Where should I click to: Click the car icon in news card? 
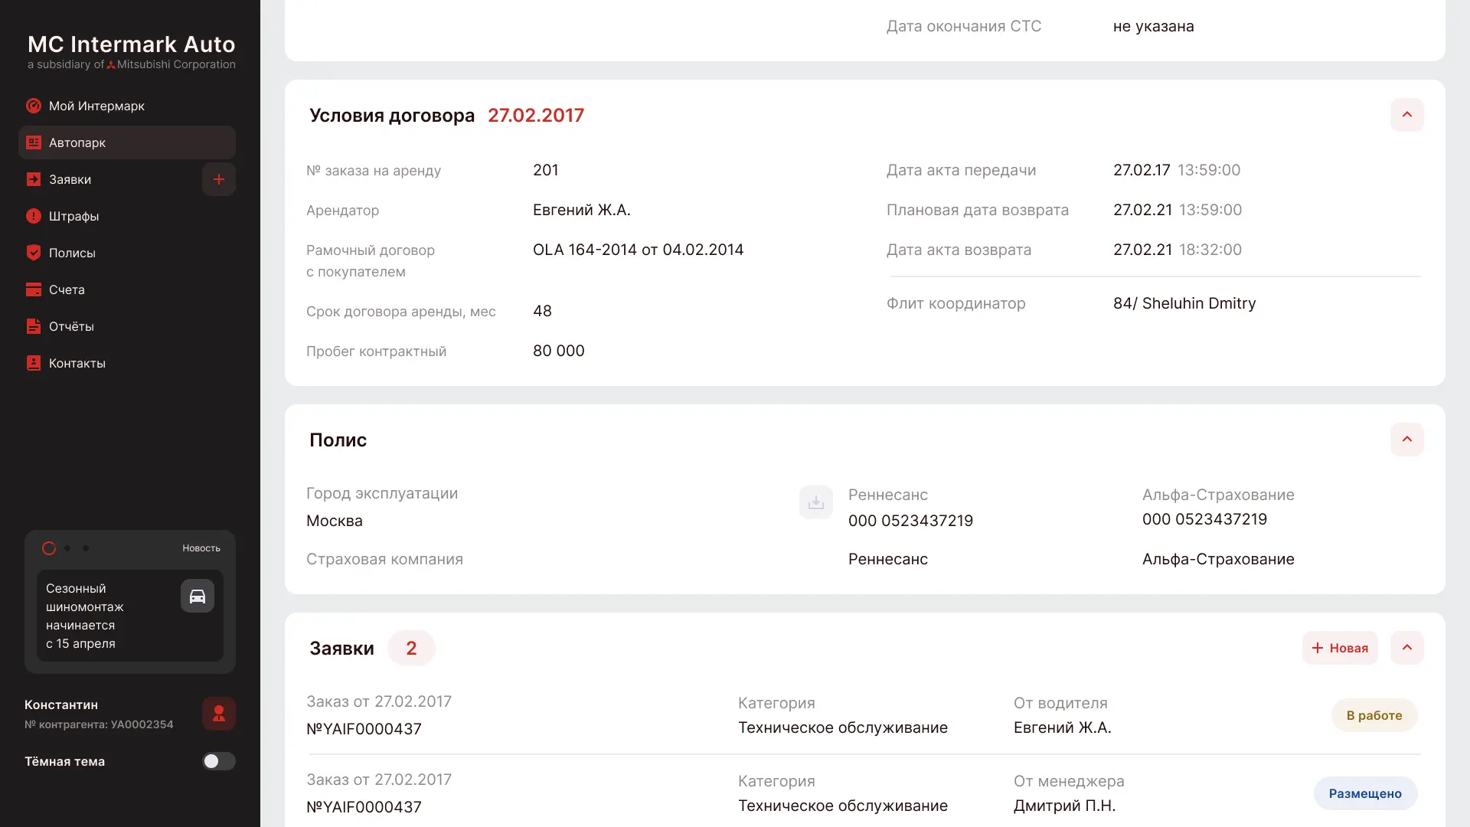pos(198,596)
